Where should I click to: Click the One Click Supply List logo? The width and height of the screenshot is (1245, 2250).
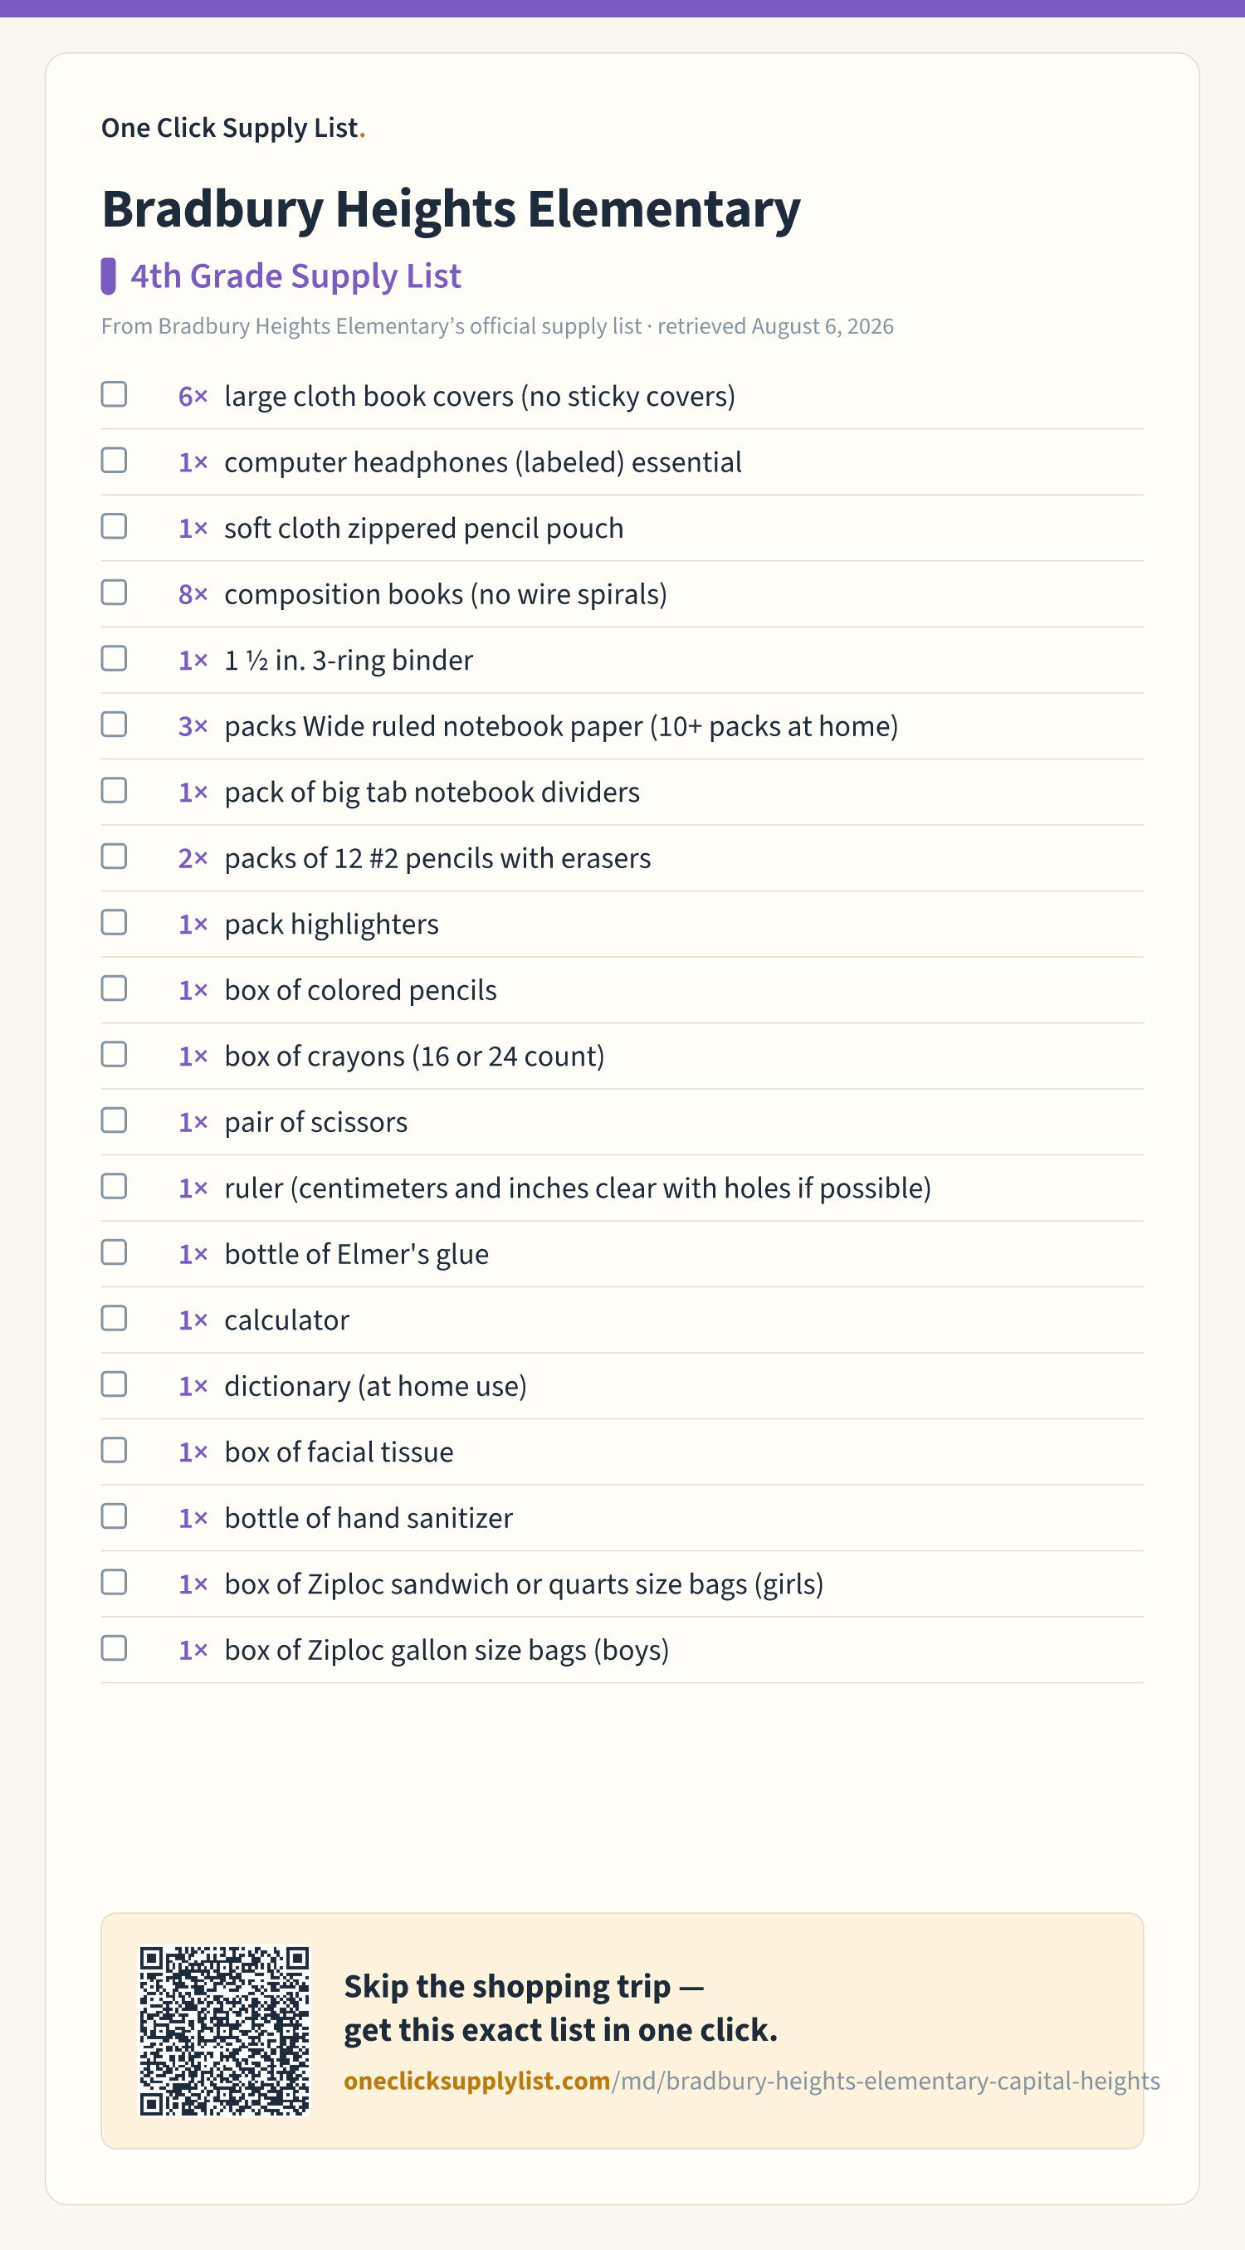[233, 128]
